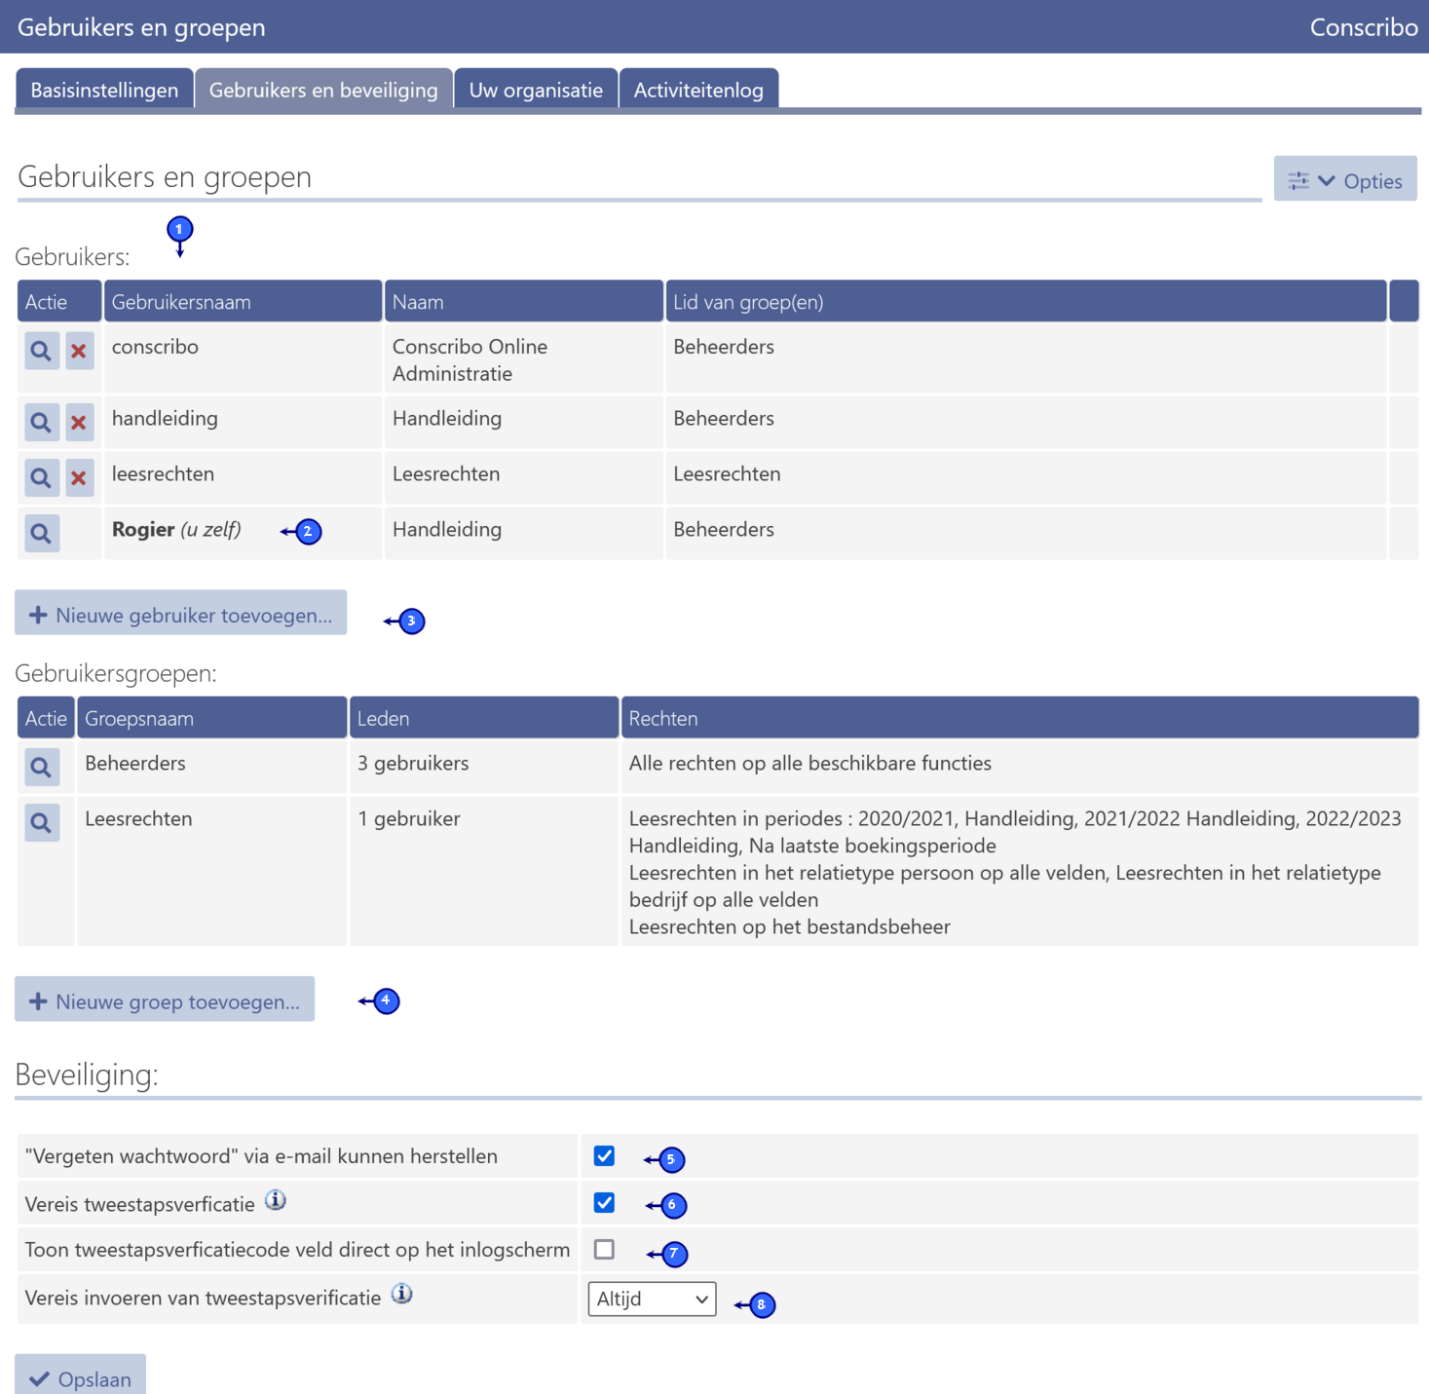Screen dimensions: 1429x1394
Task: Toggle 'Vergeten wachtwoord' via e-mail checkbox
Action: point(604,1156)
